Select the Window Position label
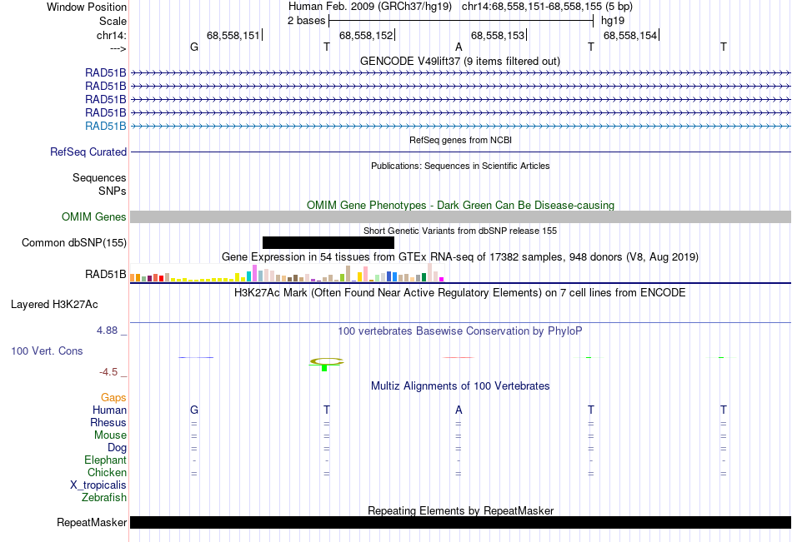Image resolution: width=792 pixels, height=542 pixels. 87,7
